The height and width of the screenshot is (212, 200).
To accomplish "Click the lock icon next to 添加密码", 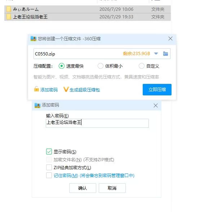I will (x=36, y=89).
